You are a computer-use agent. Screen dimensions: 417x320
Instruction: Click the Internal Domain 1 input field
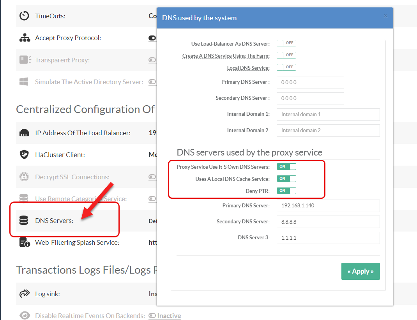click(x=328, y=115)
